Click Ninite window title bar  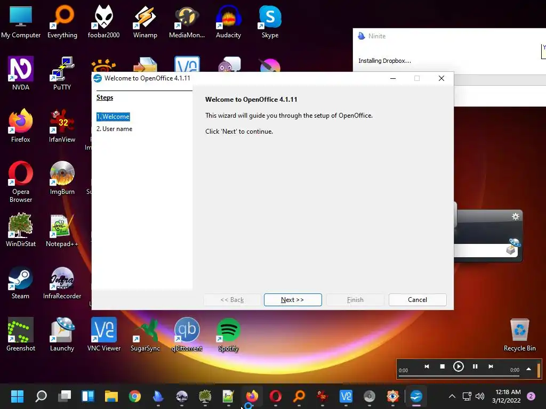tap(449, 36)
